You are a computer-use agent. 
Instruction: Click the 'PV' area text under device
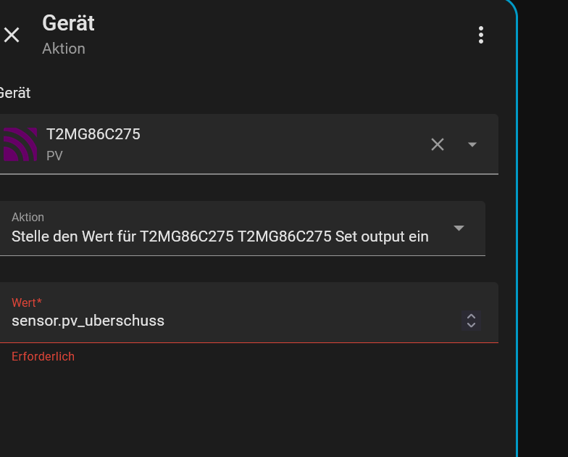coord(54,155)
